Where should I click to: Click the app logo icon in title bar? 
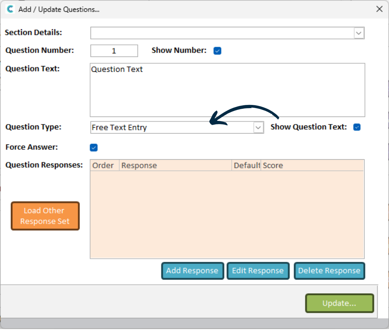10,9
